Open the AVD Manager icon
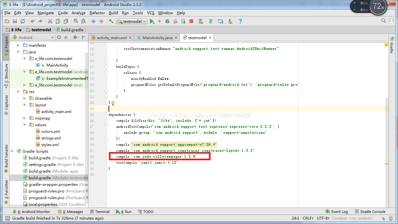 coord(201,21)
